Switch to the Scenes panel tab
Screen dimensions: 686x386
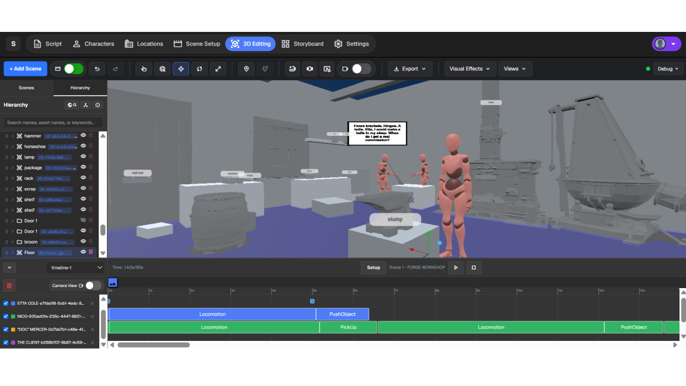click(26, 87)
